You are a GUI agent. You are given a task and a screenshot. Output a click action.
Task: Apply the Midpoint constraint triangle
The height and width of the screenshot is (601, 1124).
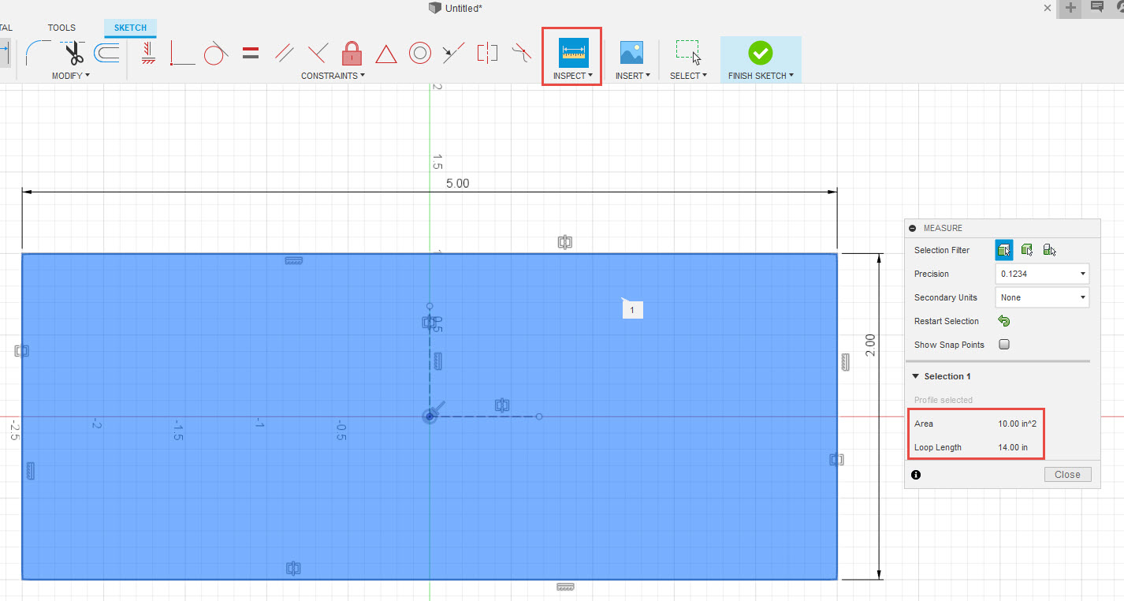pyautogui.click(x=385, y=53)
